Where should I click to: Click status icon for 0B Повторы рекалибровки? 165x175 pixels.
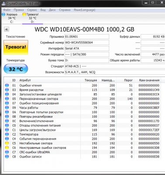coord(7,116)
